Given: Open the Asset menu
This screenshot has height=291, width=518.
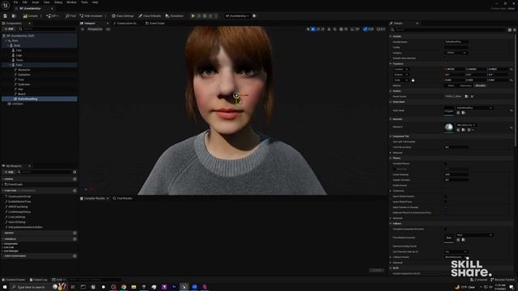Looking at the screenshot, I should (36, 2).
